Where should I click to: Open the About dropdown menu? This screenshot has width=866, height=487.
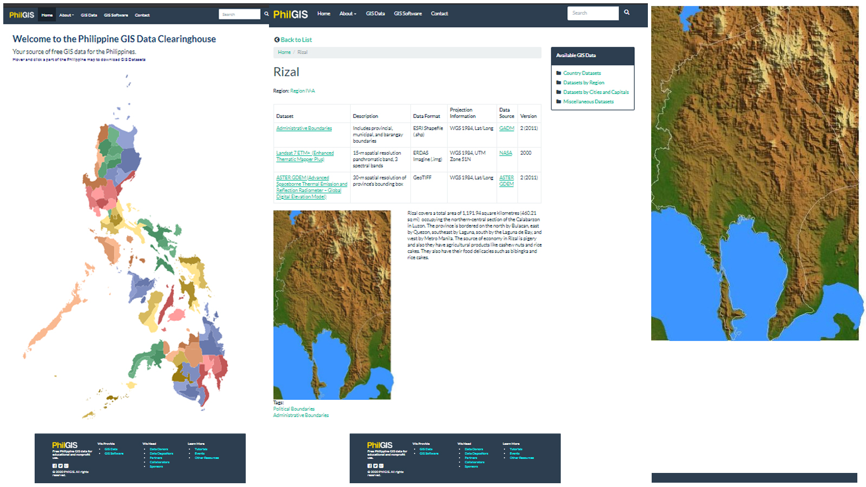coord(66,15)
